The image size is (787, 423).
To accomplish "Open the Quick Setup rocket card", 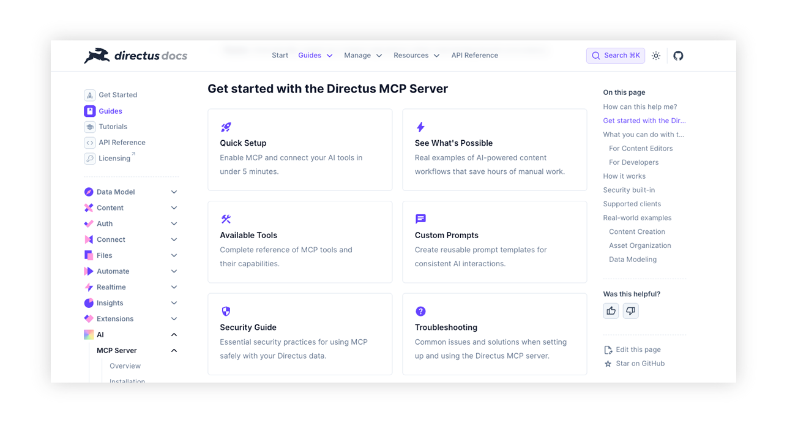I will point(300,150).
